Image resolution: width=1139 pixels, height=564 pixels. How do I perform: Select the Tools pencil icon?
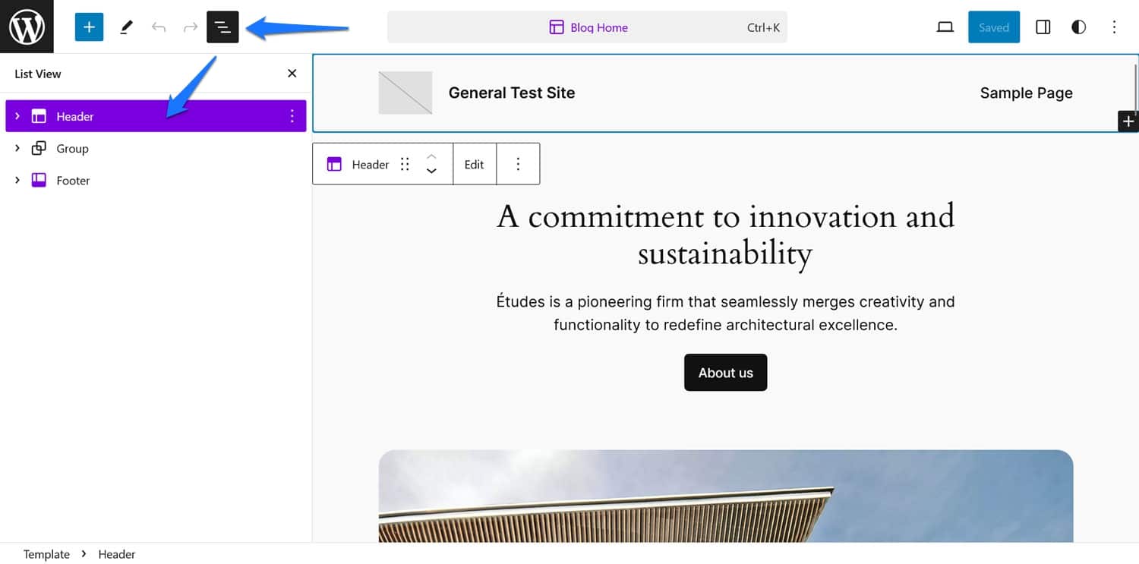tap(126, 27)
